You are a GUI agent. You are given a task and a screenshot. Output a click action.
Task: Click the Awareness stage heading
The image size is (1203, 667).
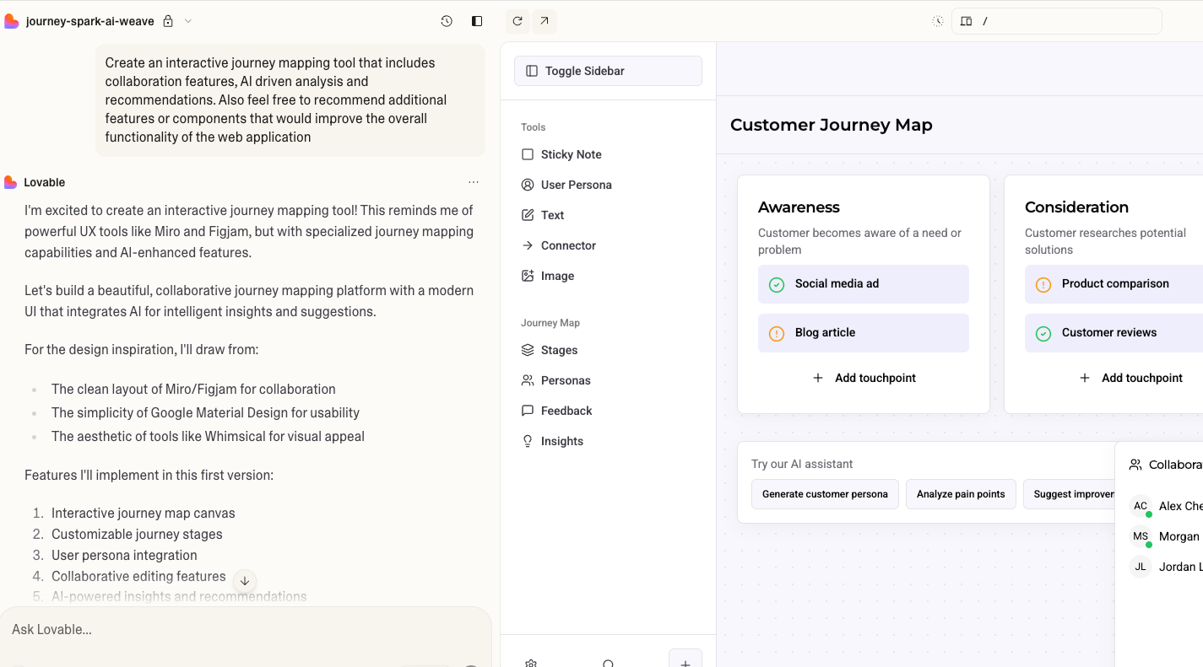(x=799, y=207)
